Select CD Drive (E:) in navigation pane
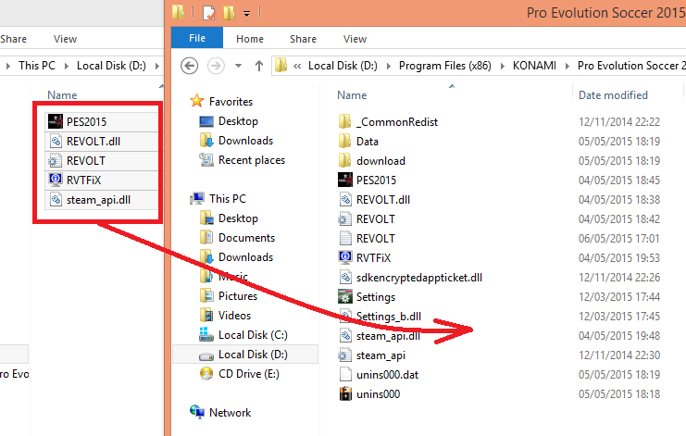 pyautogui.click(x=239, y=374)
